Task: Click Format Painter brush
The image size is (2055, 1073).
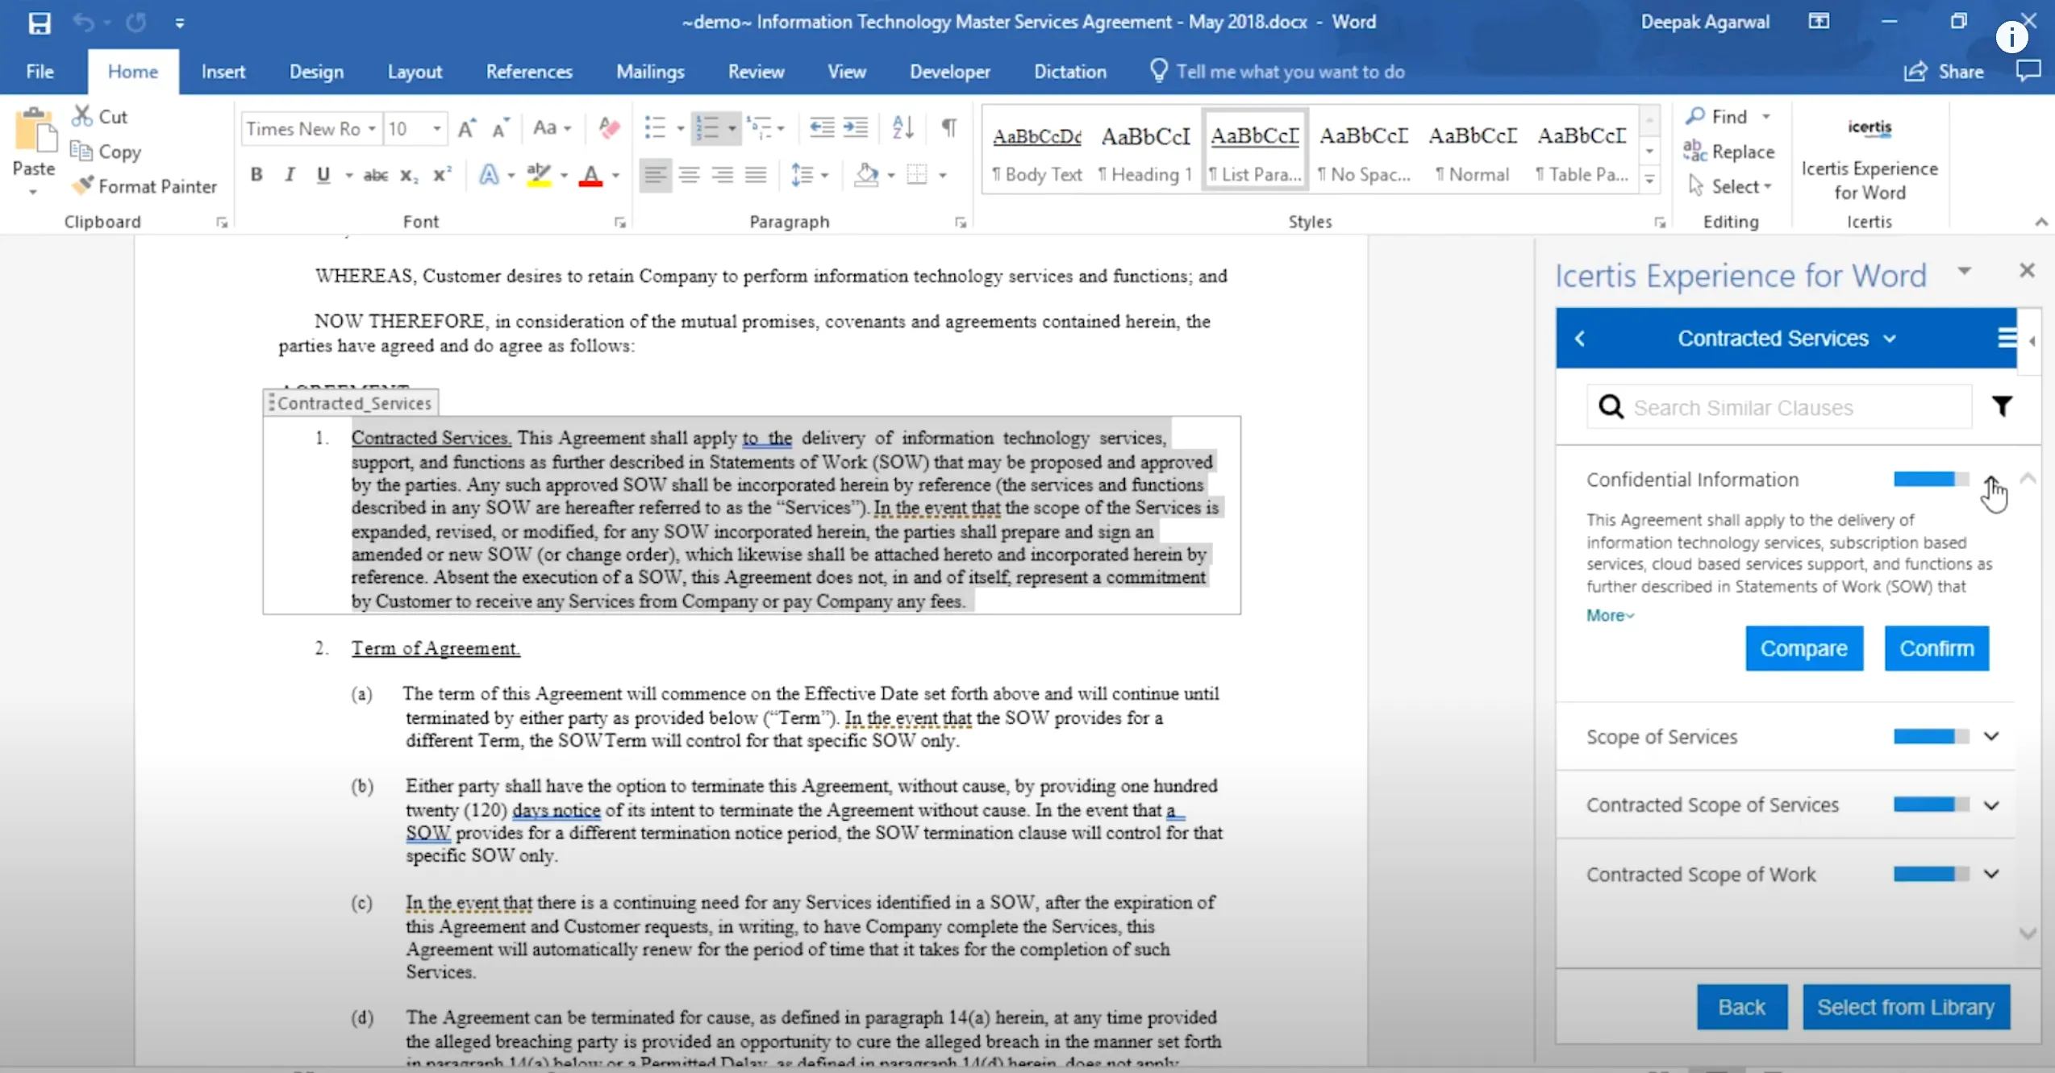Action: click(x=81, y=185)
